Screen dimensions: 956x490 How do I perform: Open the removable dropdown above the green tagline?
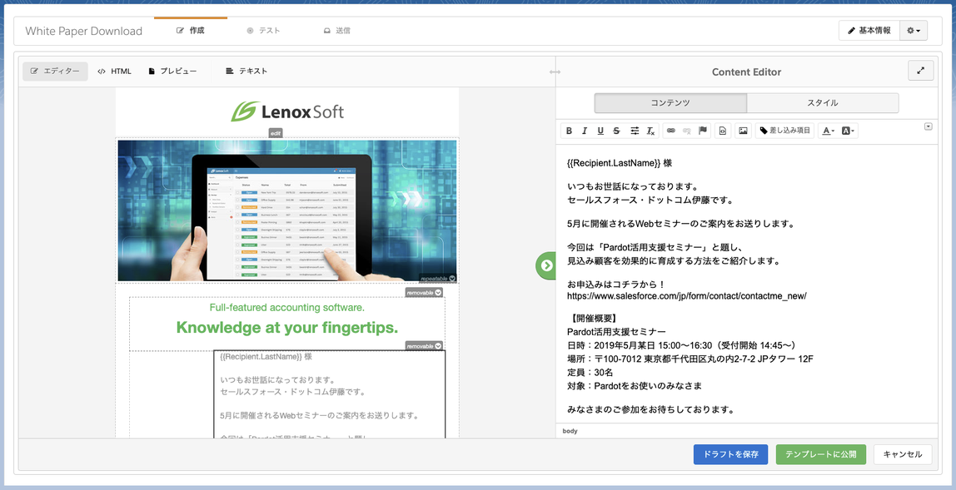pyautogui.click(x=424, y=293)
